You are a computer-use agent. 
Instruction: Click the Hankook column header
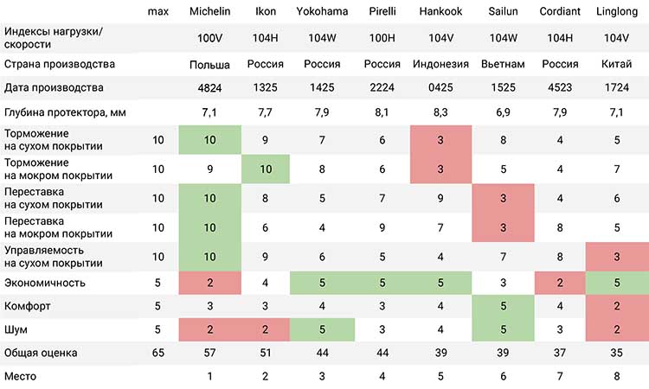click(440, 11)
